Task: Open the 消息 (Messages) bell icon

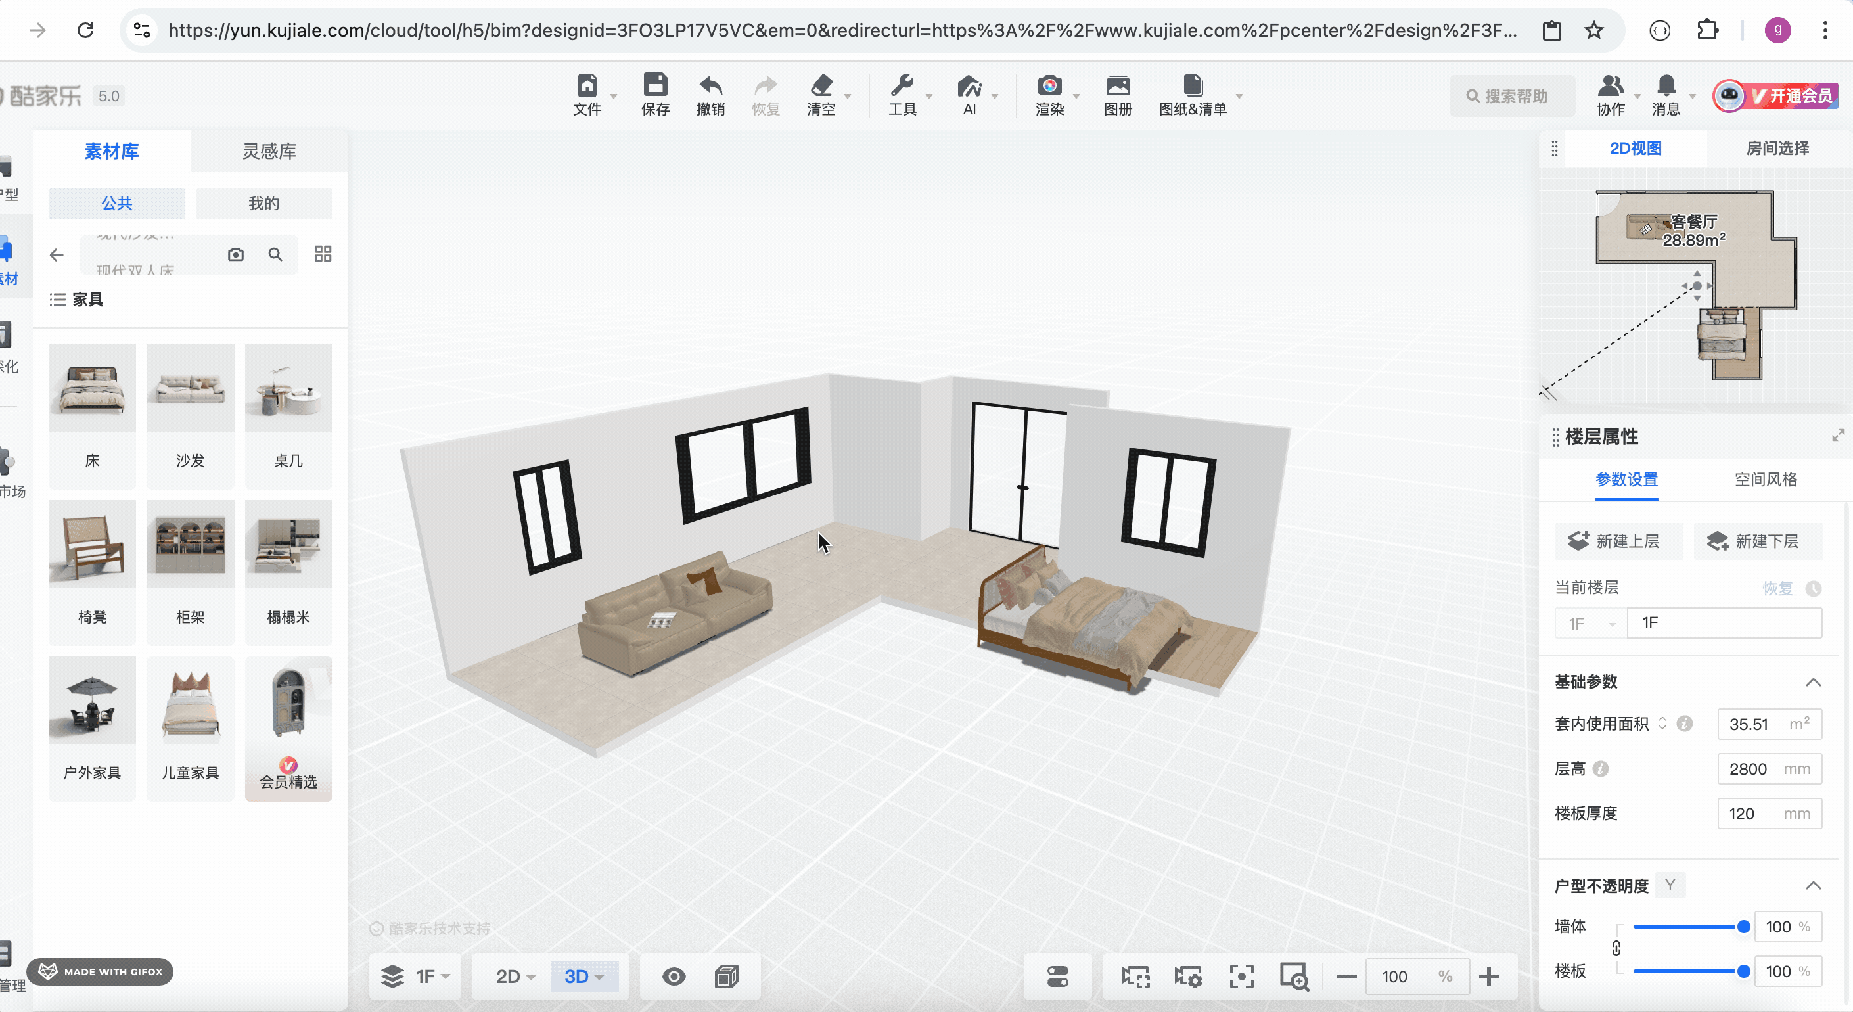Action: tap(1666, 85)
